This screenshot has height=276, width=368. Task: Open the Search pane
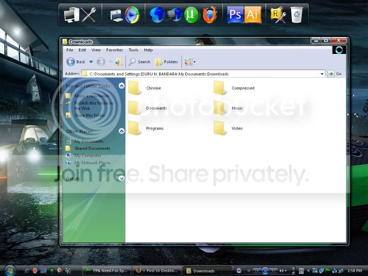click(140, 62)
